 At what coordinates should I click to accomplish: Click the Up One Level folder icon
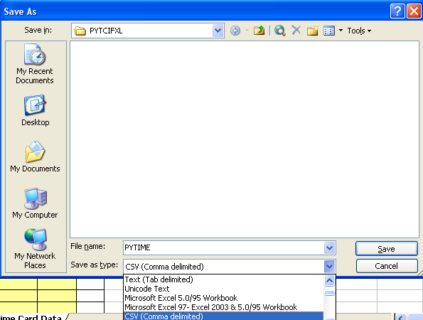coord(259,31)
